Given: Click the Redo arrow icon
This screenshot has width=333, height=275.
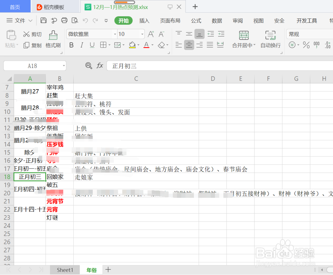Looking at the screenshot, I should [x=95, y=20].
